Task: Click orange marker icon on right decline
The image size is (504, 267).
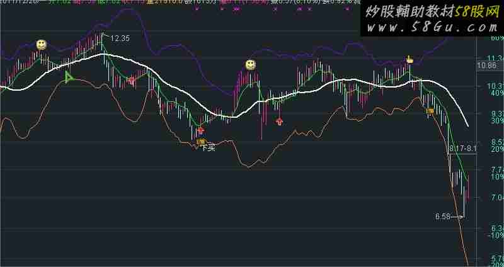Action: click(430, 111)
